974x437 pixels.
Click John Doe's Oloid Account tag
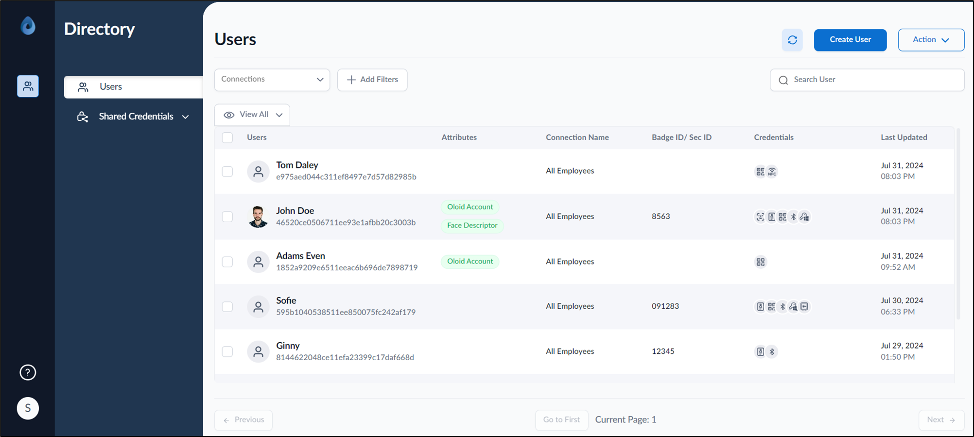click(x=470, y=207)
